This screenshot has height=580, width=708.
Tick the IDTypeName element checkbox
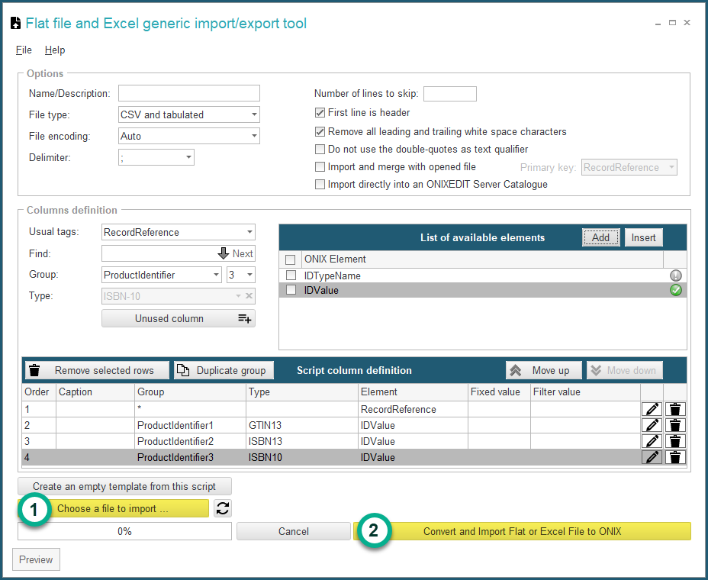pyautogui.click(x=291, y=275)
